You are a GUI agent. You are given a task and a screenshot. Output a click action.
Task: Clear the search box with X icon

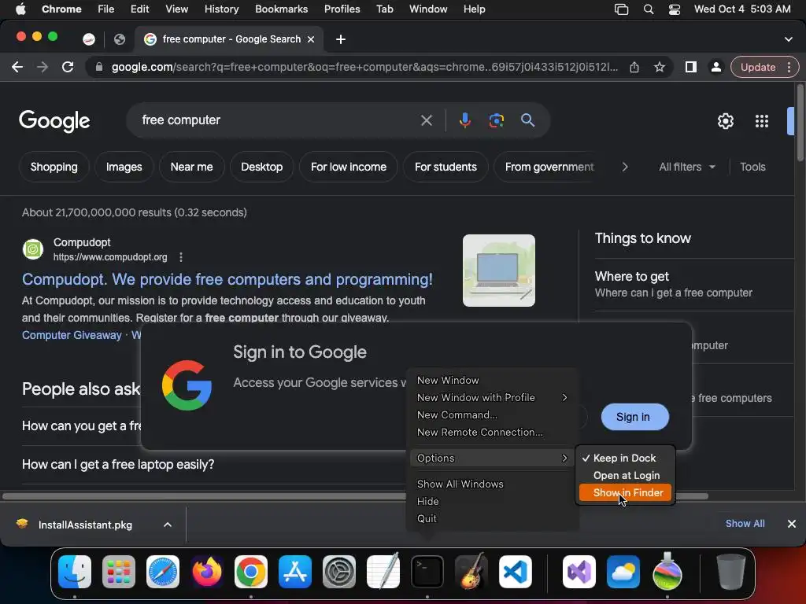point(426,120)
